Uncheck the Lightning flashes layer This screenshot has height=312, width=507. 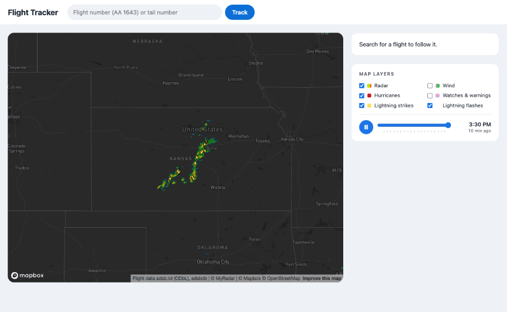pos(430,106)
